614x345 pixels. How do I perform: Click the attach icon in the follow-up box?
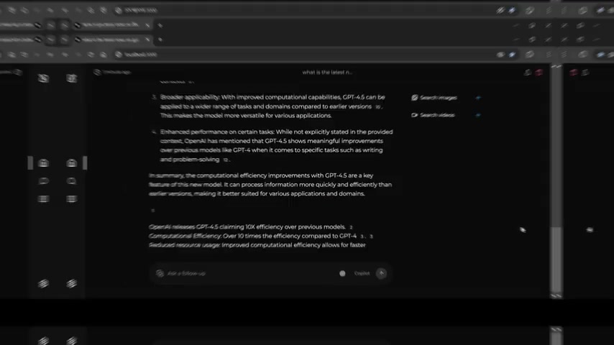point(160,273)
